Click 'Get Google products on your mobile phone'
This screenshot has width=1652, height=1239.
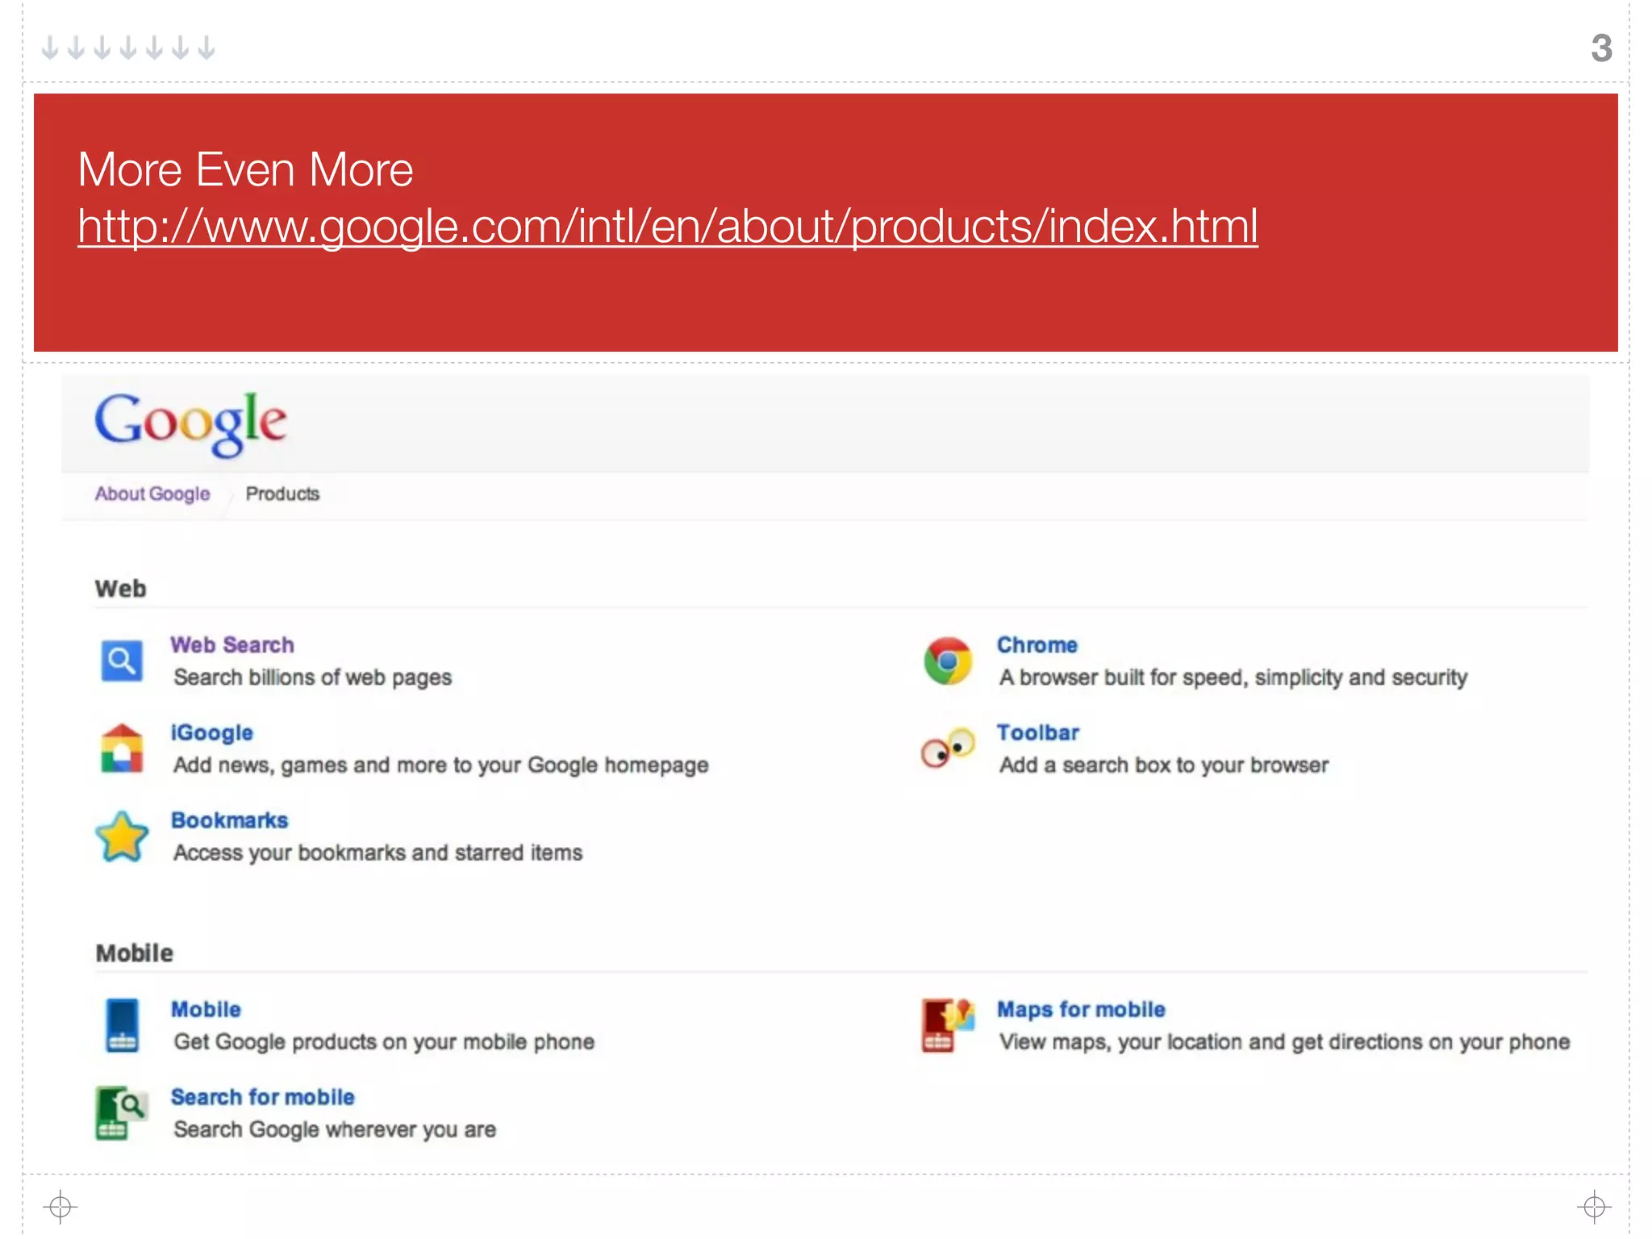point(384,1042)
